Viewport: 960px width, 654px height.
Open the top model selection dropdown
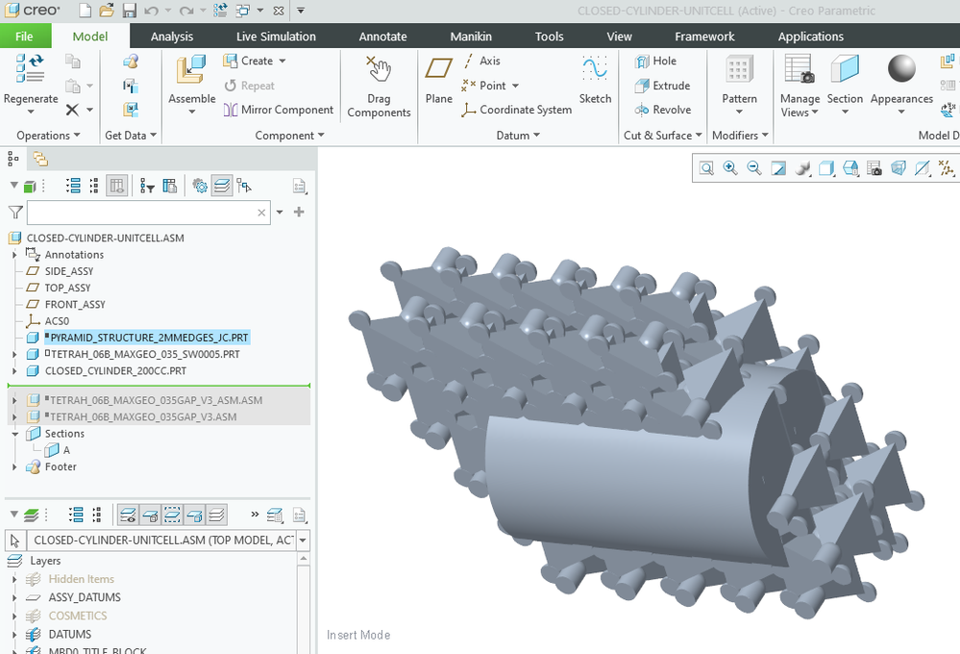(x=304, y=541)
